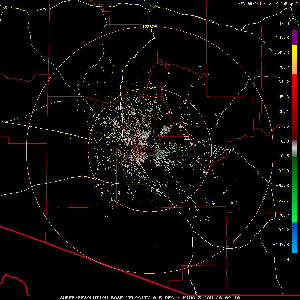Click the 100 NMI range ring label
The width and height of the screenshot is (300, 300).
coord(150,26)
